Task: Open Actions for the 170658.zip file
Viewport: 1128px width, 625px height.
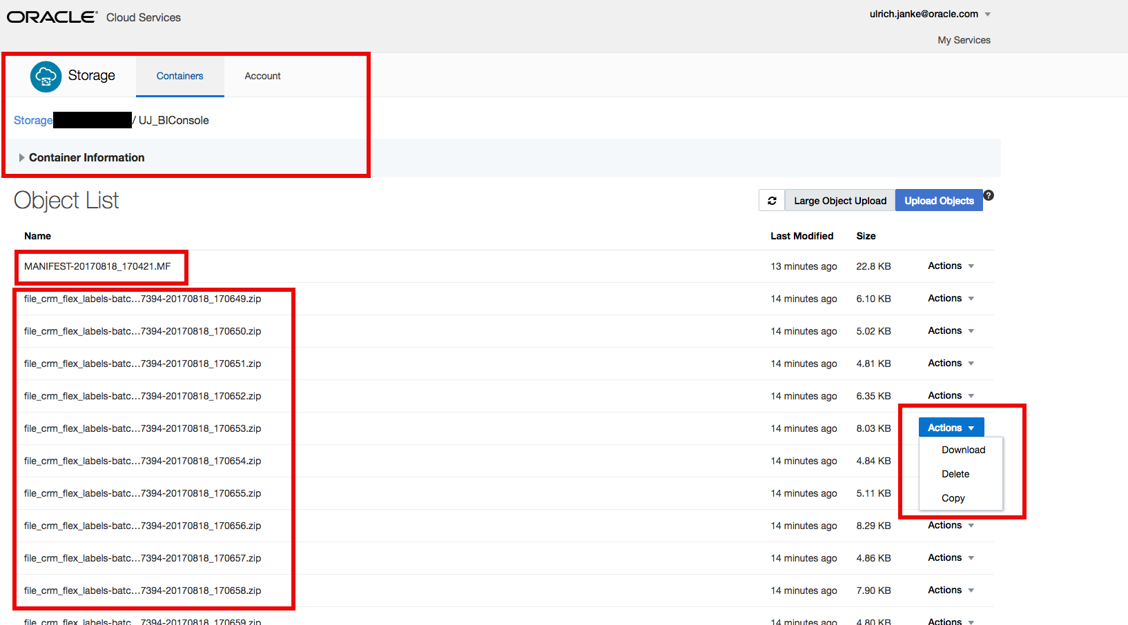Action: click(951, 590)
